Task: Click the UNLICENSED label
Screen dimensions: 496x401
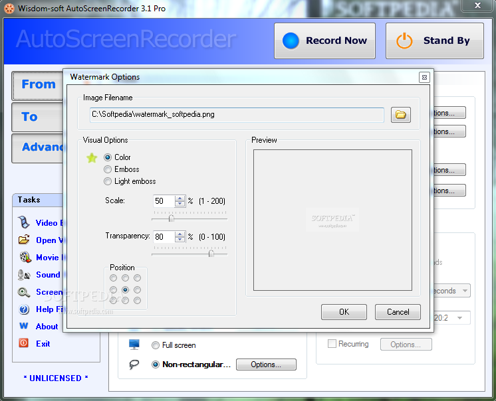Action: point(56,378)
